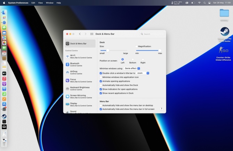Screen dimensions: 233x151
Task: Open Podcasts in the Dock
Action: click(4, 84)
